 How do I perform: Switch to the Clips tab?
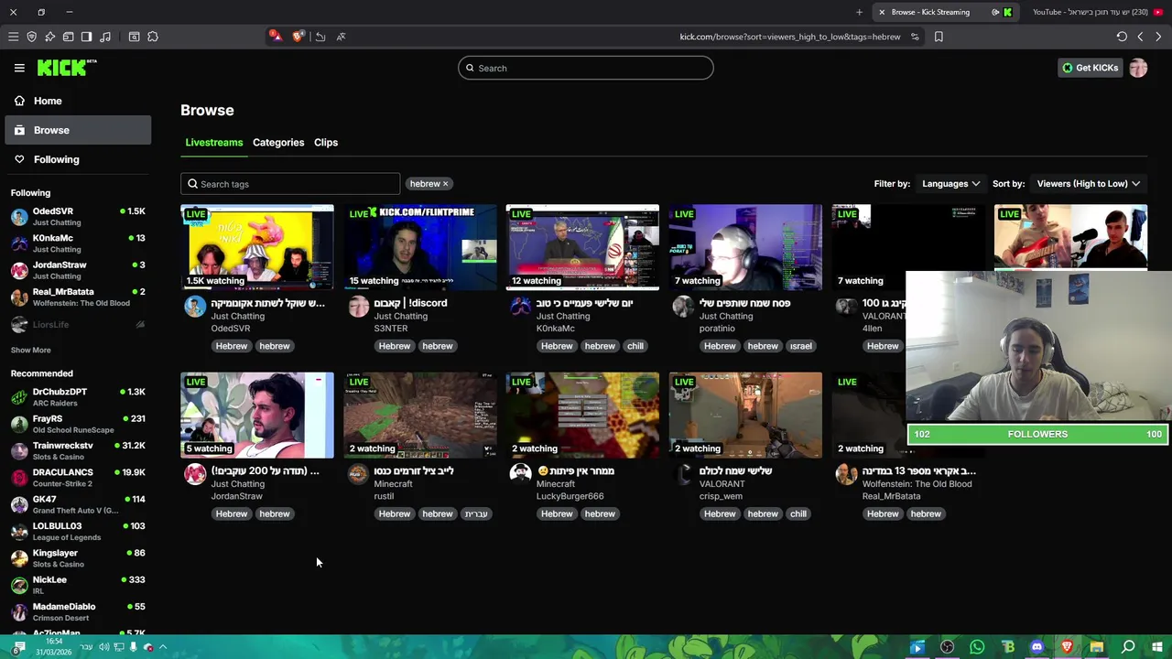pos(326,143)
